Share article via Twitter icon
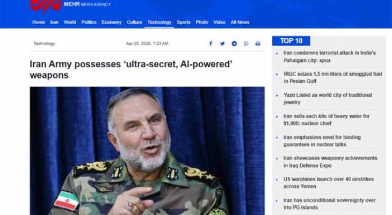This screenshot has height=215, width=392. pos(222,44)
